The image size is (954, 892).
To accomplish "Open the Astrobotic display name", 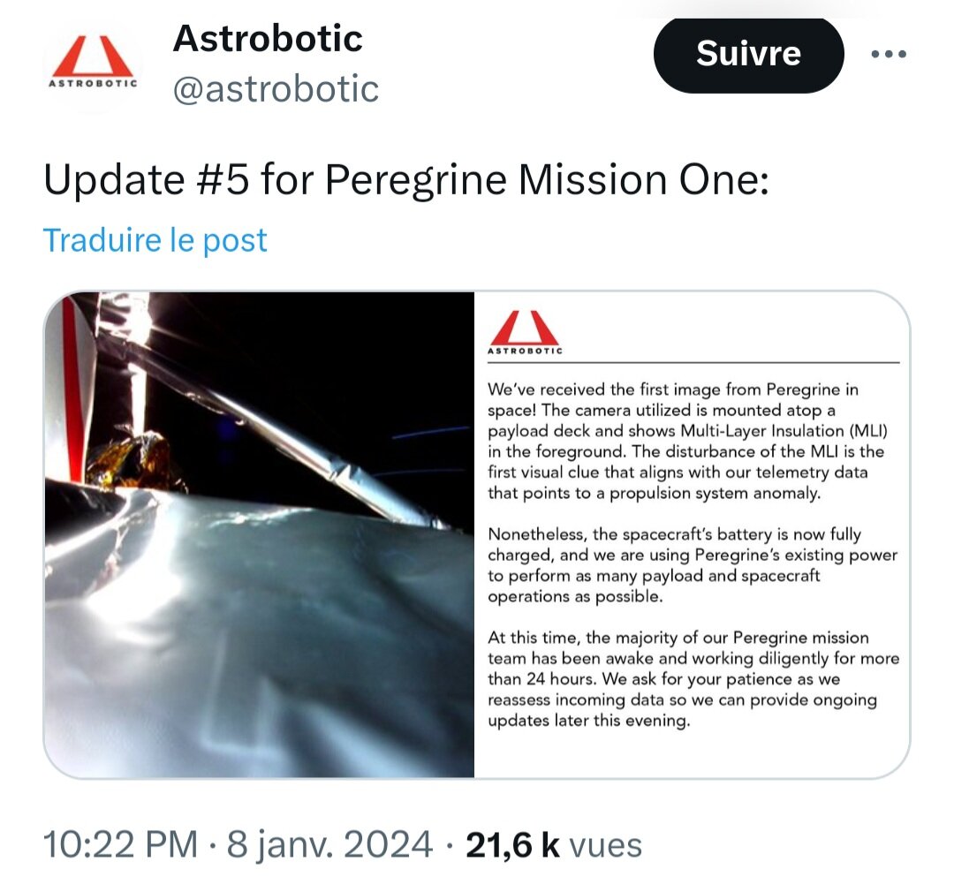I will (x=268, y=38).
